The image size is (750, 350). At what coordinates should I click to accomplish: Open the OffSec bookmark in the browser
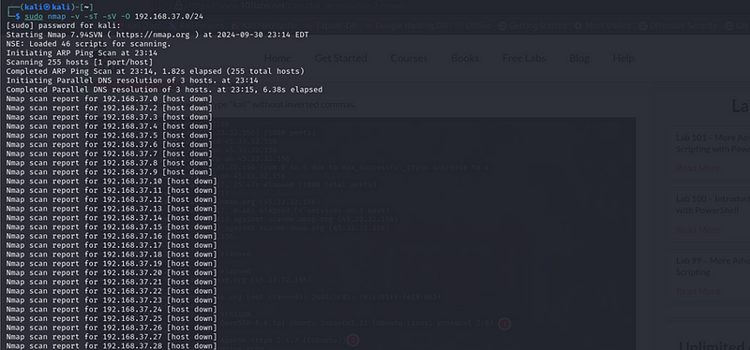[x=473, y=26]
